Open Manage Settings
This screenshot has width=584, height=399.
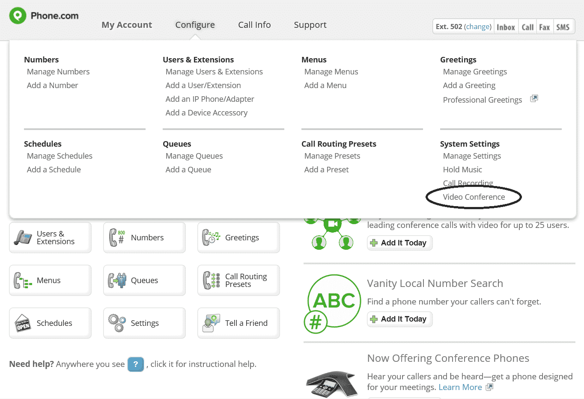472,156
